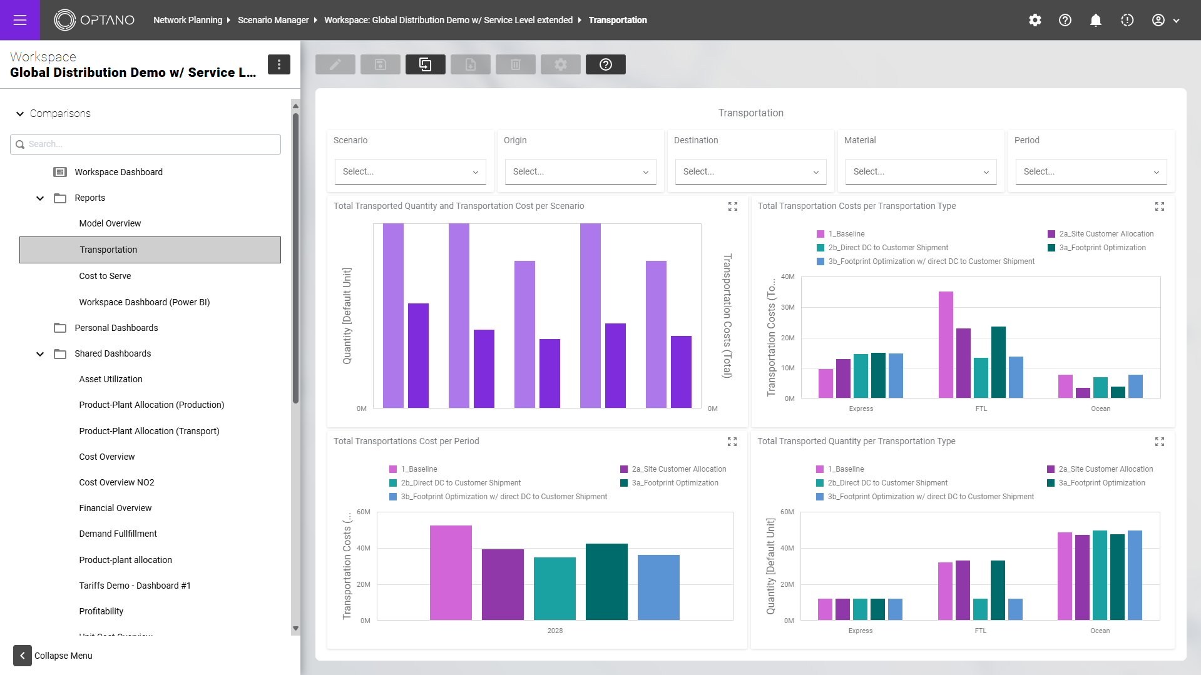Click the copy dashboard toolbar icon

(x=425, y=64)
